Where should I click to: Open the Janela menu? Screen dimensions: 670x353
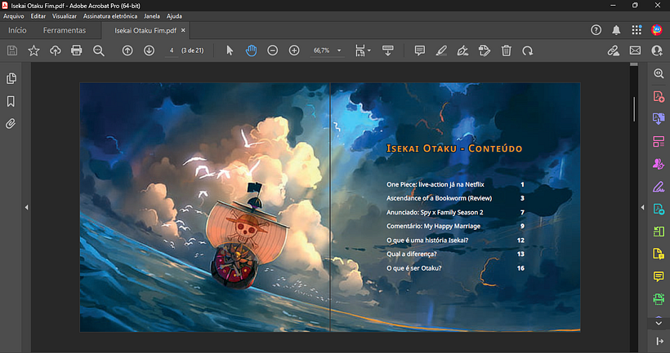152,16
